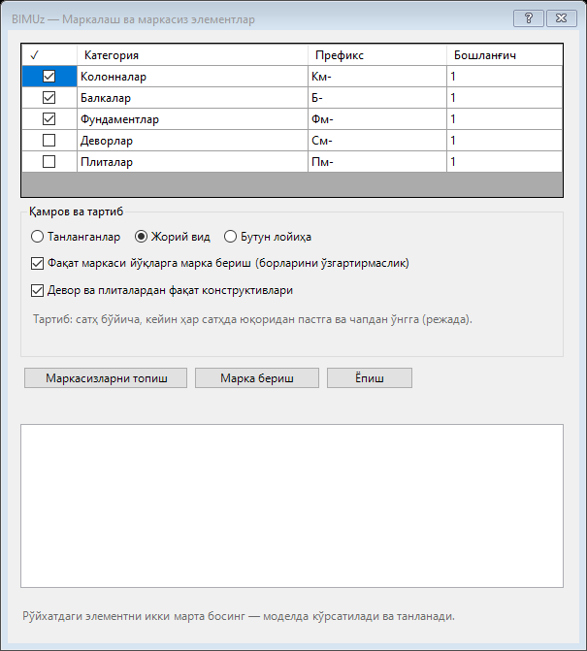Select the Колонналар category cell

pyautogui.click(x=193, y=77)
